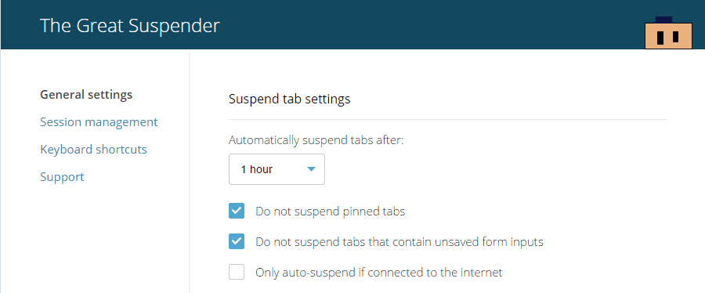The height and width of the screenshot is (293, 705).
Task: Open the Support link
Action: click(x=62, y=176)
